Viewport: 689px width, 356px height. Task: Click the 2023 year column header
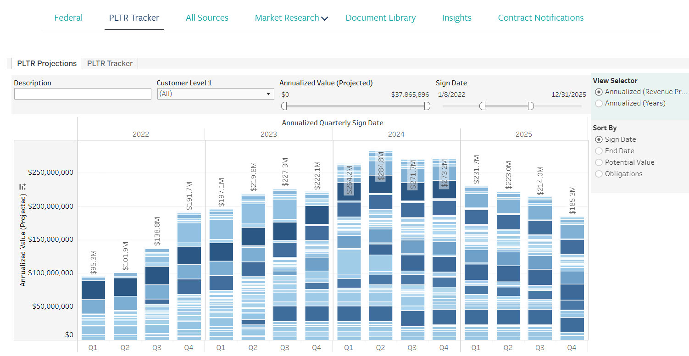tap(269, 134)
